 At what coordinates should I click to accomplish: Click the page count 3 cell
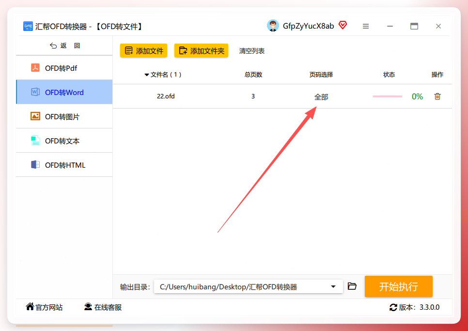point(253,96)
